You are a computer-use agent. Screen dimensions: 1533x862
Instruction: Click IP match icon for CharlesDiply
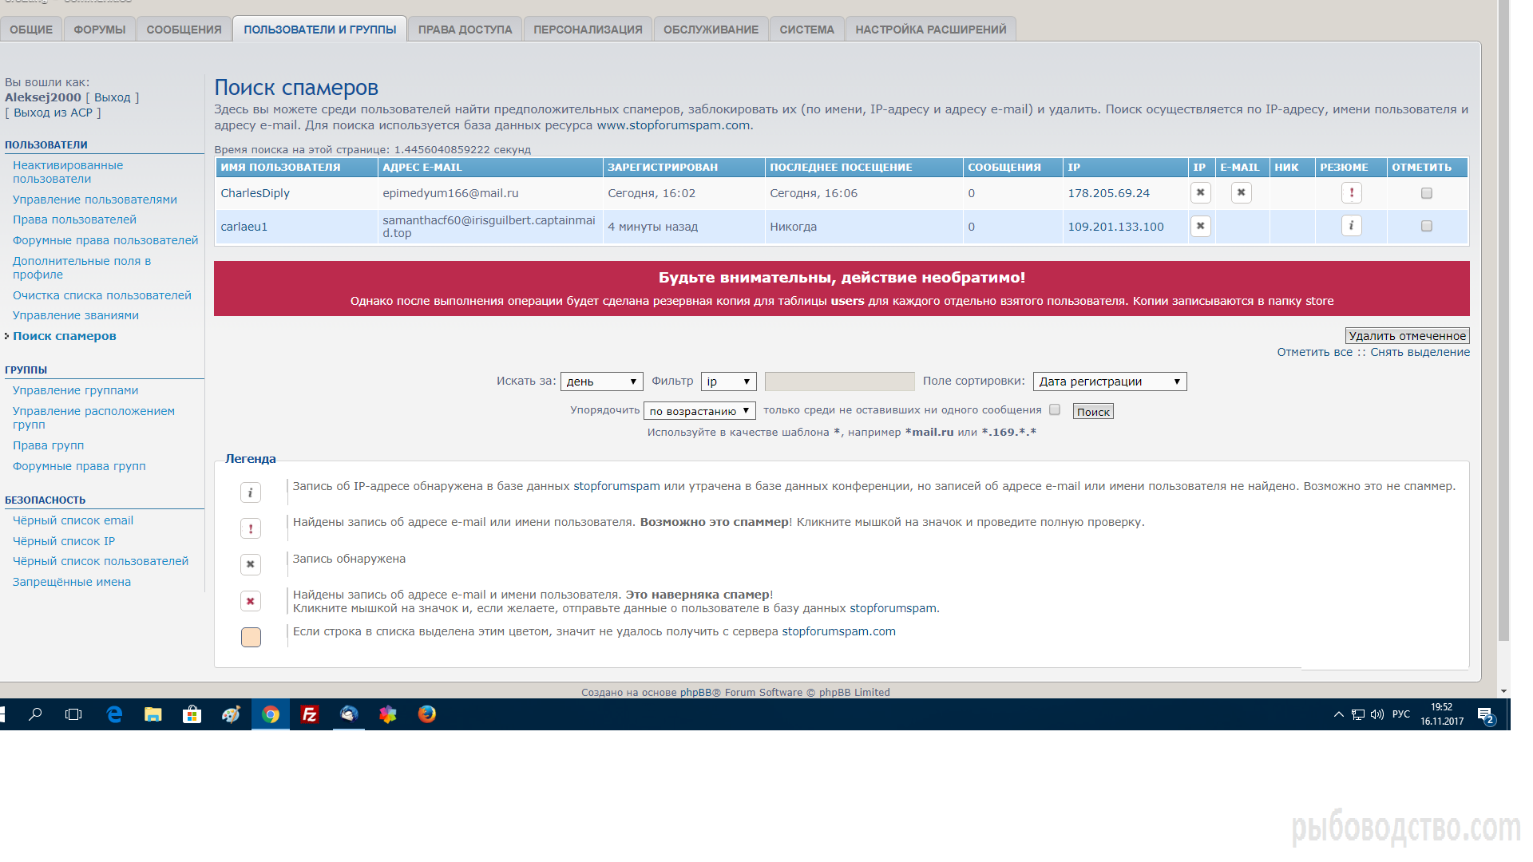pos(1200,192)
